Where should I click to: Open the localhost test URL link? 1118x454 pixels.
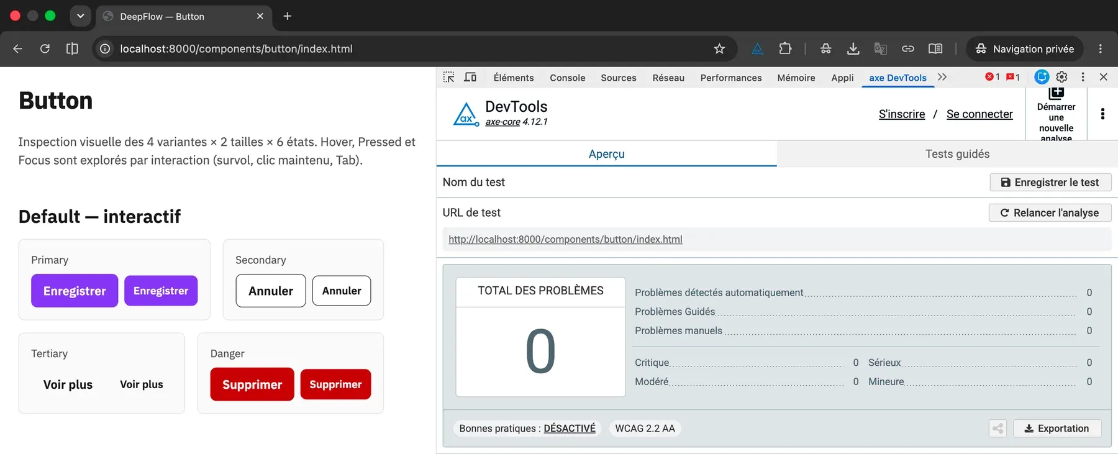[x=565, y=239]
